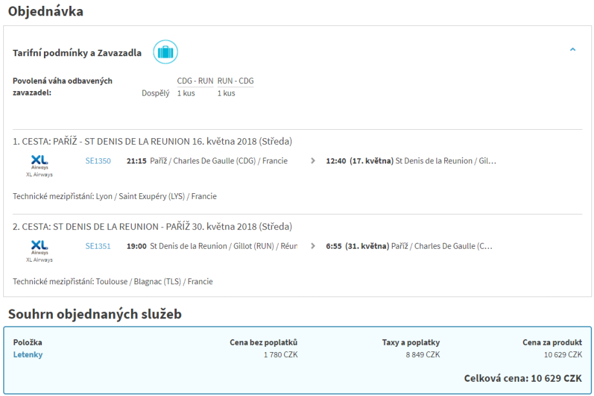The image size is (594, 396).
Task: Click XL Airways logo for Paris departure flight
Action: 39,165
